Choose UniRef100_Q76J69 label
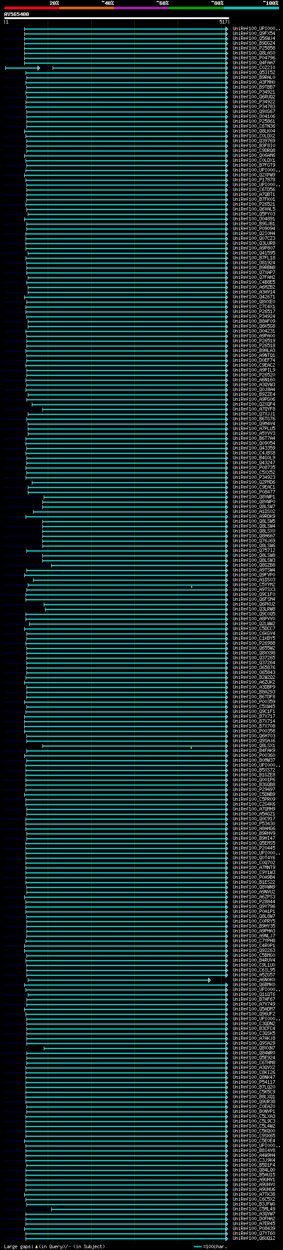This screenshot has width=283, height=1250. pyautogui.click(x=253, y=541)
